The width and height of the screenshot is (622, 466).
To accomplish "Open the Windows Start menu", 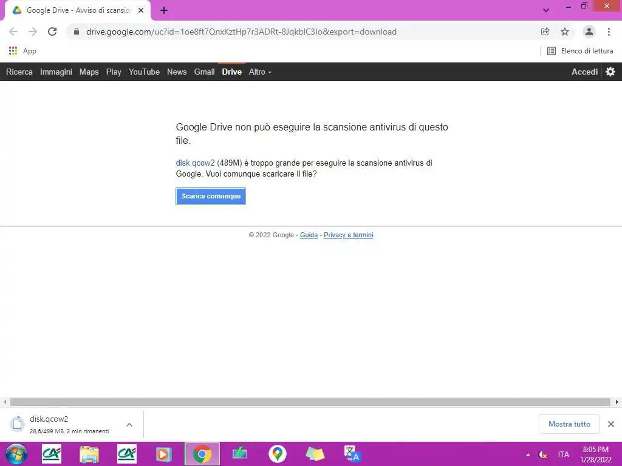I will pyautogui.click(x=16, y=454).
